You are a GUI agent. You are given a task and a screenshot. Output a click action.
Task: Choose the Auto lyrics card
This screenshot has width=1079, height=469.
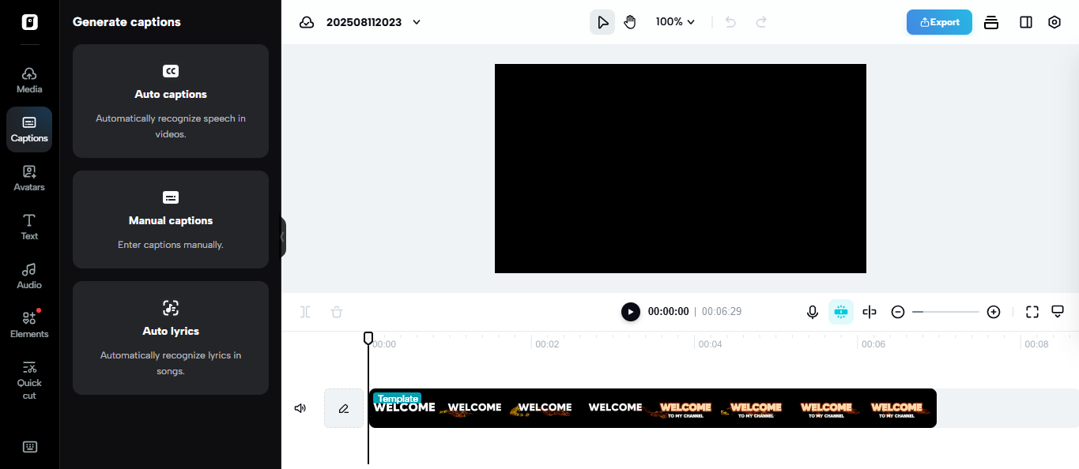pyautogui.click(x=171, y=338)
